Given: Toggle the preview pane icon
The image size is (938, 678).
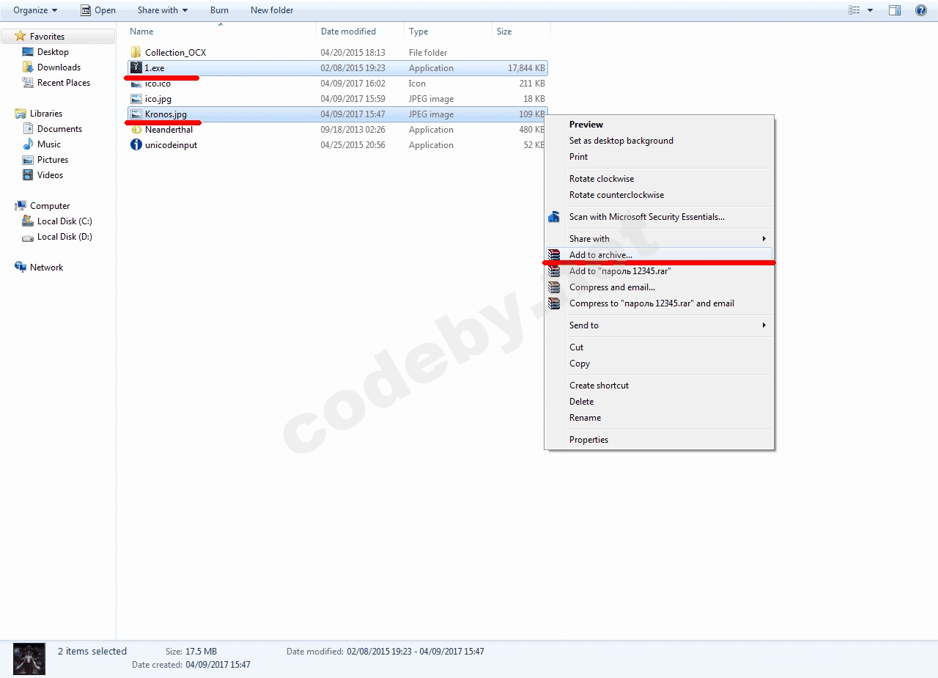Looking at the screenshot, I should coord(895,10).
